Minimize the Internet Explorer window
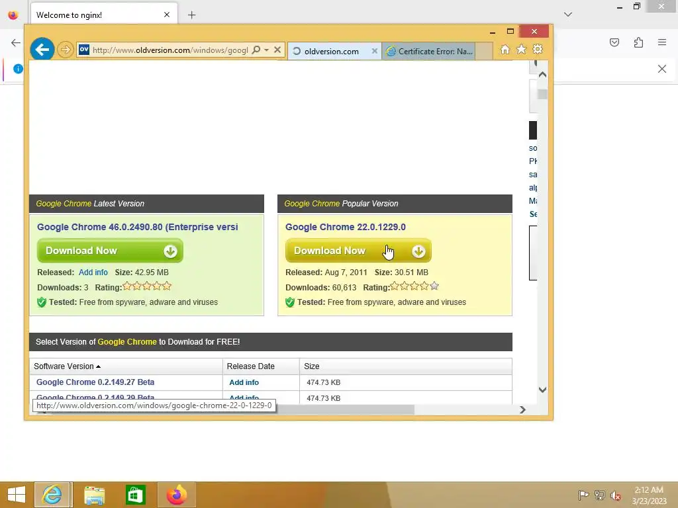The height and width of the screenshot is (508, 678). [x=493, y=32]
